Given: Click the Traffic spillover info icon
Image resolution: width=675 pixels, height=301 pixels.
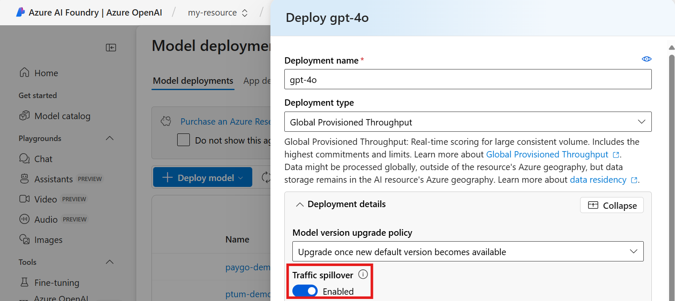Looking at the screenshot, I should pyautogui.click(x=363, y=274).
